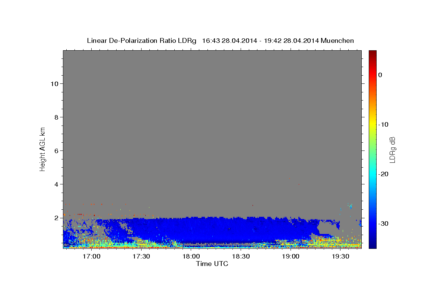447x298 pixels.
Task: Click the height label 10 on y-axis
Action: (x=54, y=83)
